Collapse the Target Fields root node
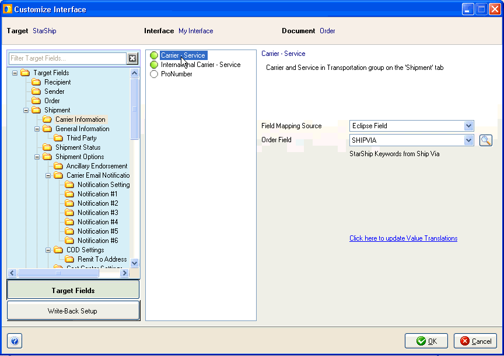Image resolution: width=504 pixels, height=356 pixels. [x=15, y=73]
